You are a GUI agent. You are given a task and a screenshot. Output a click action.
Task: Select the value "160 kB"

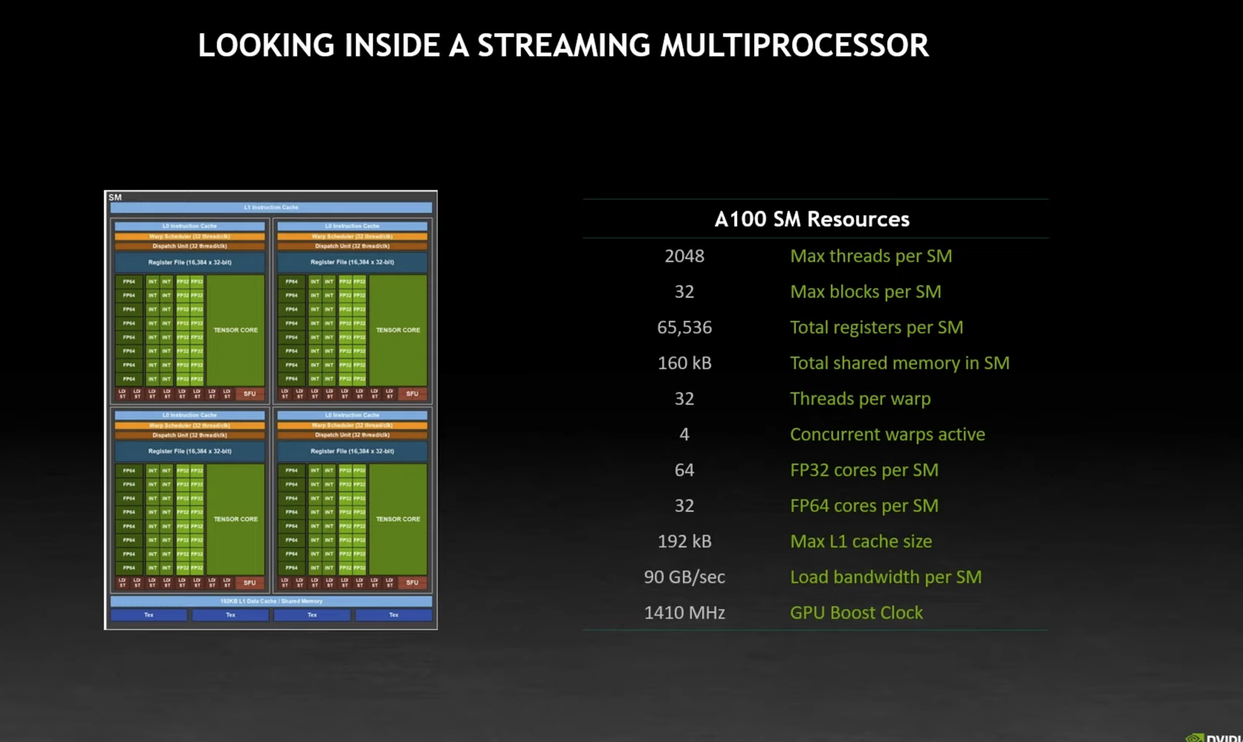684,363
